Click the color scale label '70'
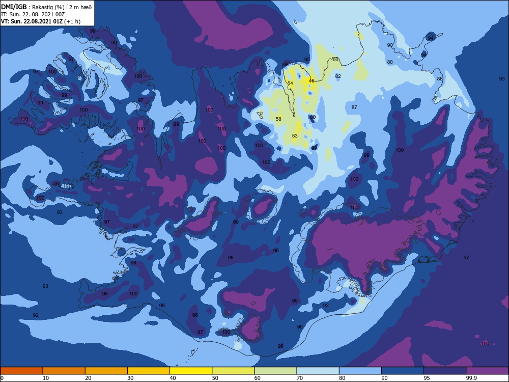 tap(300, 378)
